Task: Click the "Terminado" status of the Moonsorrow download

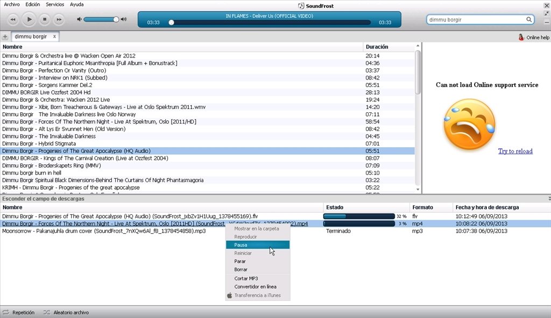Action: click(338, 232)
